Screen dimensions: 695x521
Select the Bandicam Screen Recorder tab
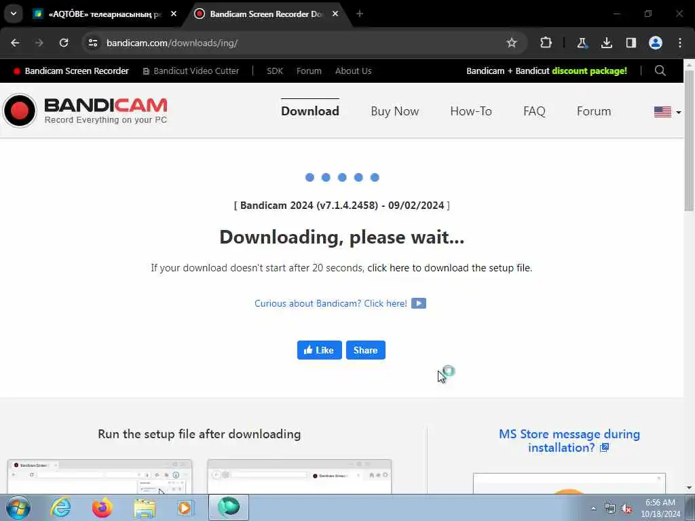266,14
